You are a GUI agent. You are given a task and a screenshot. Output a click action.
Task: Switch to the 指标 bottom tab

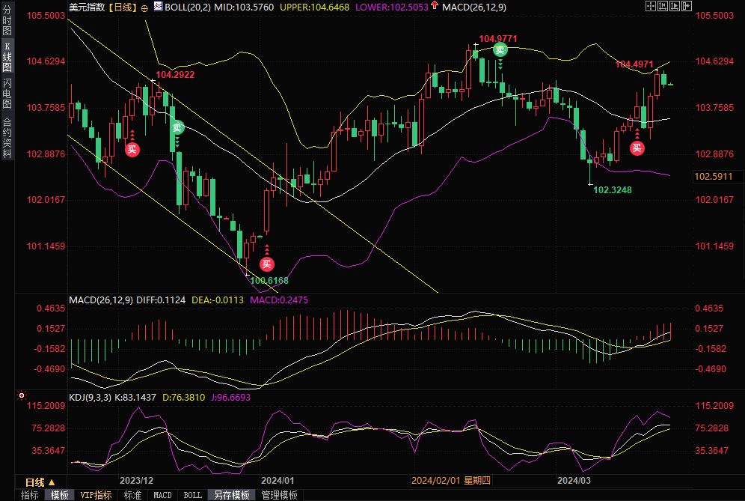tap(30, 495)
